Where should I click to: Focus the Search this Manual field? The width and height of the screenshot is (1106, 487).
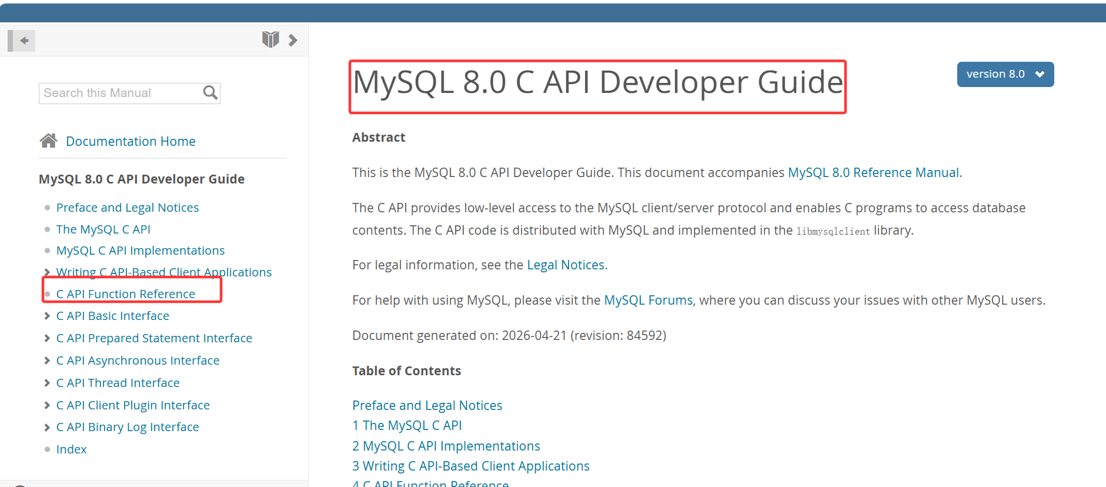[x=129, y=94]
